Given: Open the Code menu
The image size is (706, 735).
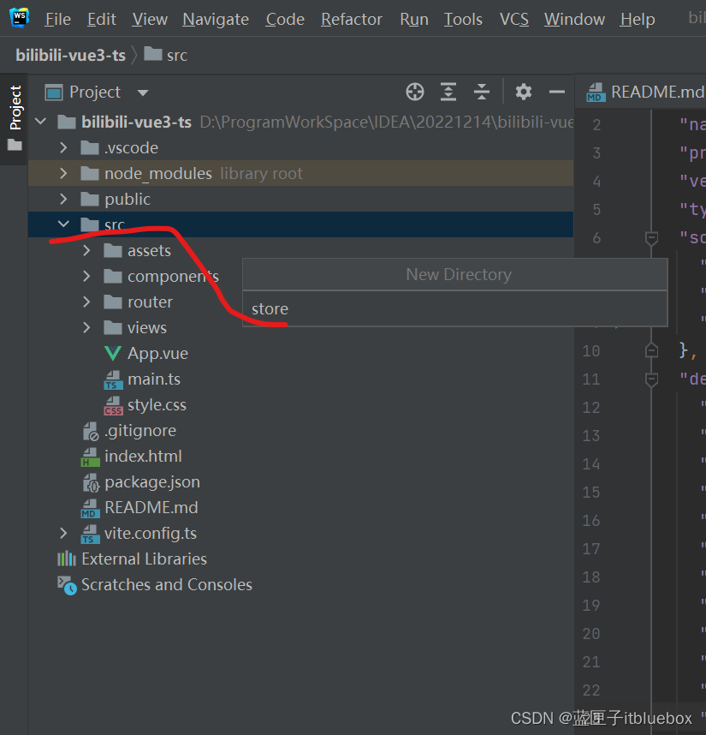Looking at the screenshot, I should [x=285, y=19].
